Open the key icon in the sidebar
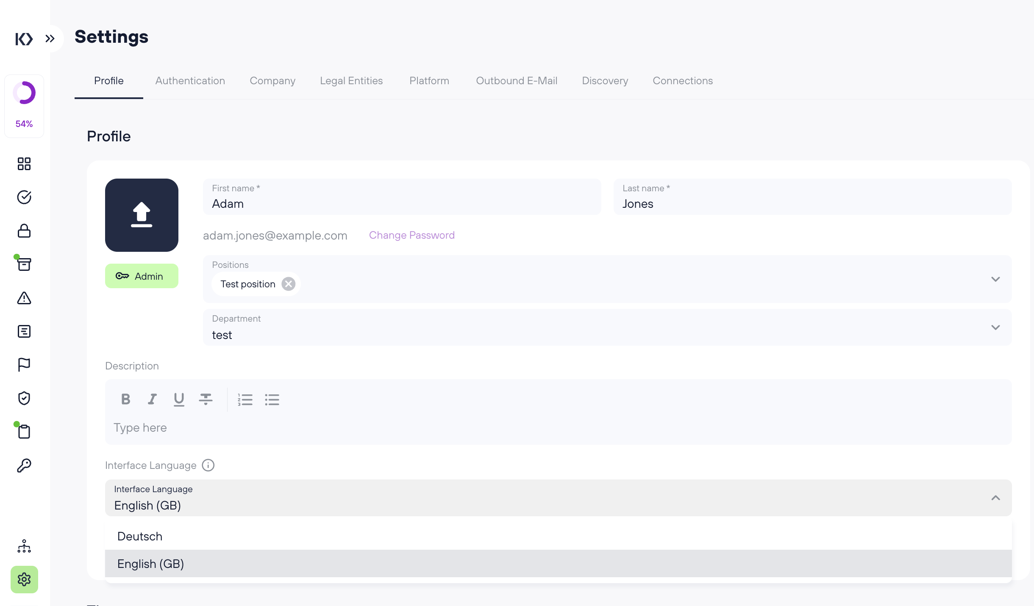 click(x=24, y=466)
